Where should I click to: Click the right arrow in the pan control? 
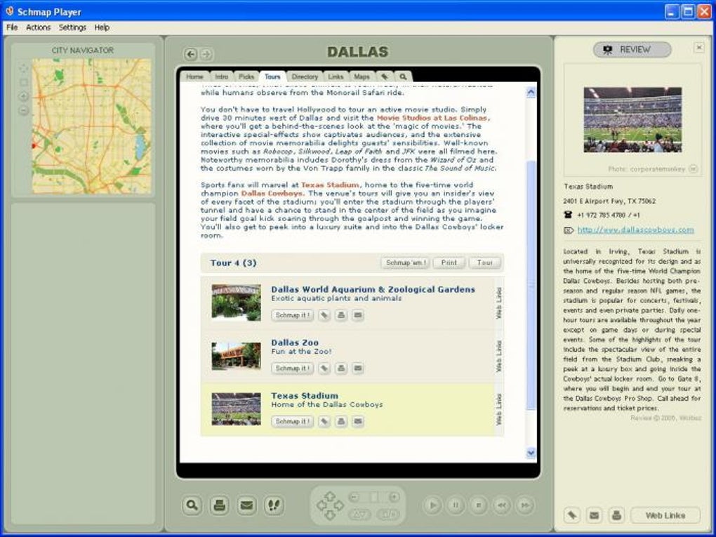click(339, 505)
